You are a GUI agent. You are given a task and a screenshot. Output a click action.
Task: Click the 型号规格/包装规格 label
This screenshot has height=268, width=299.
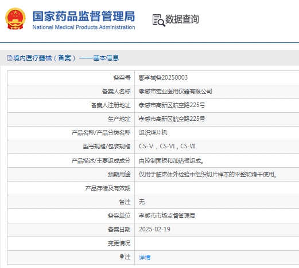tap(107, 147)
